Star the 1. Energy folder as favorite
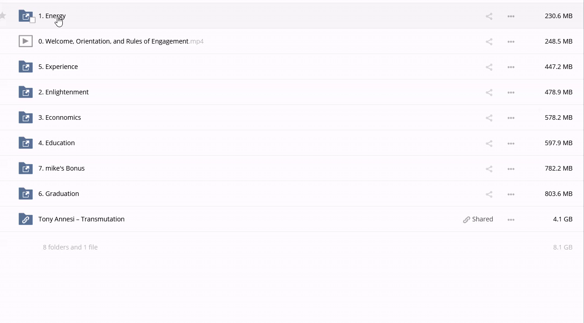 pos(3,16)
